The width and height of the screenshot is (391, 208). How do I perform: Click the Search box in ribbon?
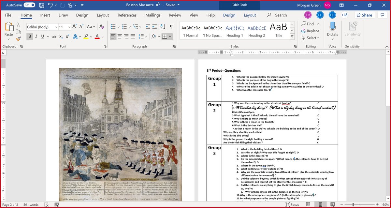277,15
